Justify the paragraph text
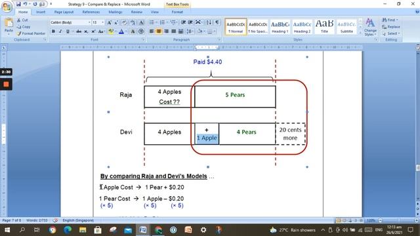This screenshot has width=420, height=236. (x=173, y=31)
